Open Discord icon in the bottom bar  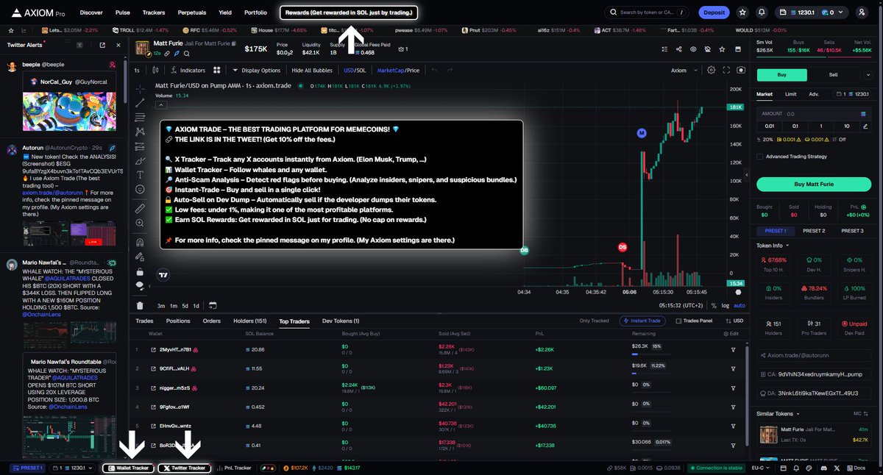824,468
